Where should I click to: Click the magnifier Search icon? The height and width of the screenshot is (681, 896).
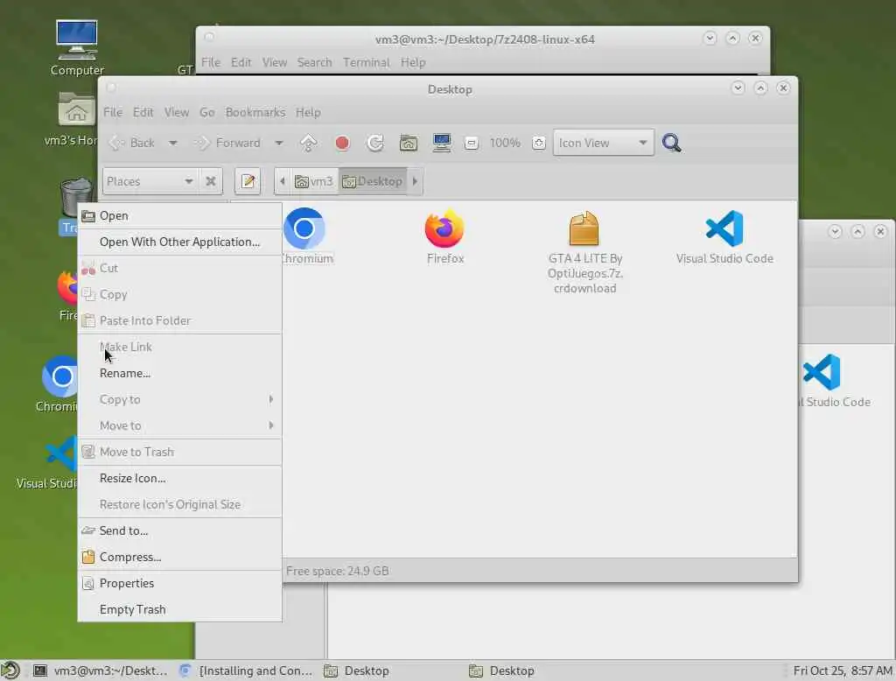point(671,143)
